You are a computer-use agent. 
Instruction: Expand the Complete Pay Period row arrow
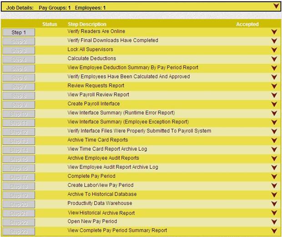point(274,177)
